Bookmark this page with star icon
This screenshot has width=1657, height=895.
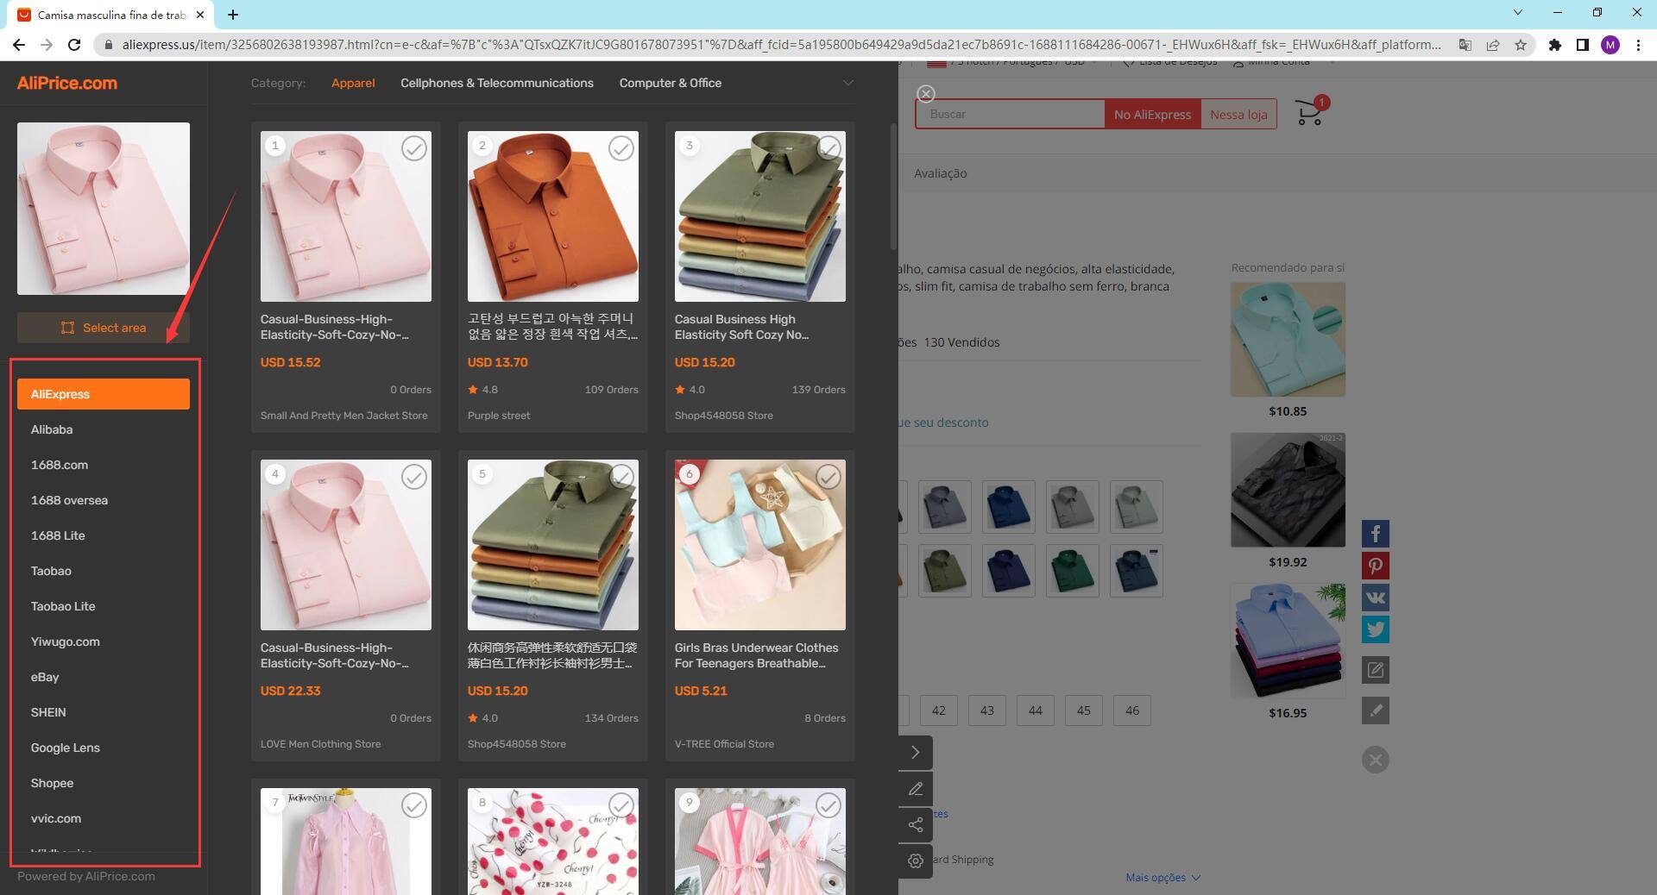pyautogui.click(x=1521, y=45)
